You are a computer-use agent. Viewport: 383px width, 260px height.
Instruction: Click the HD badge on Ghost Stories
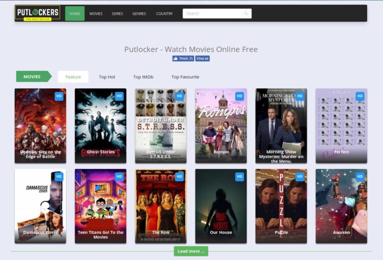click(119, 96)
